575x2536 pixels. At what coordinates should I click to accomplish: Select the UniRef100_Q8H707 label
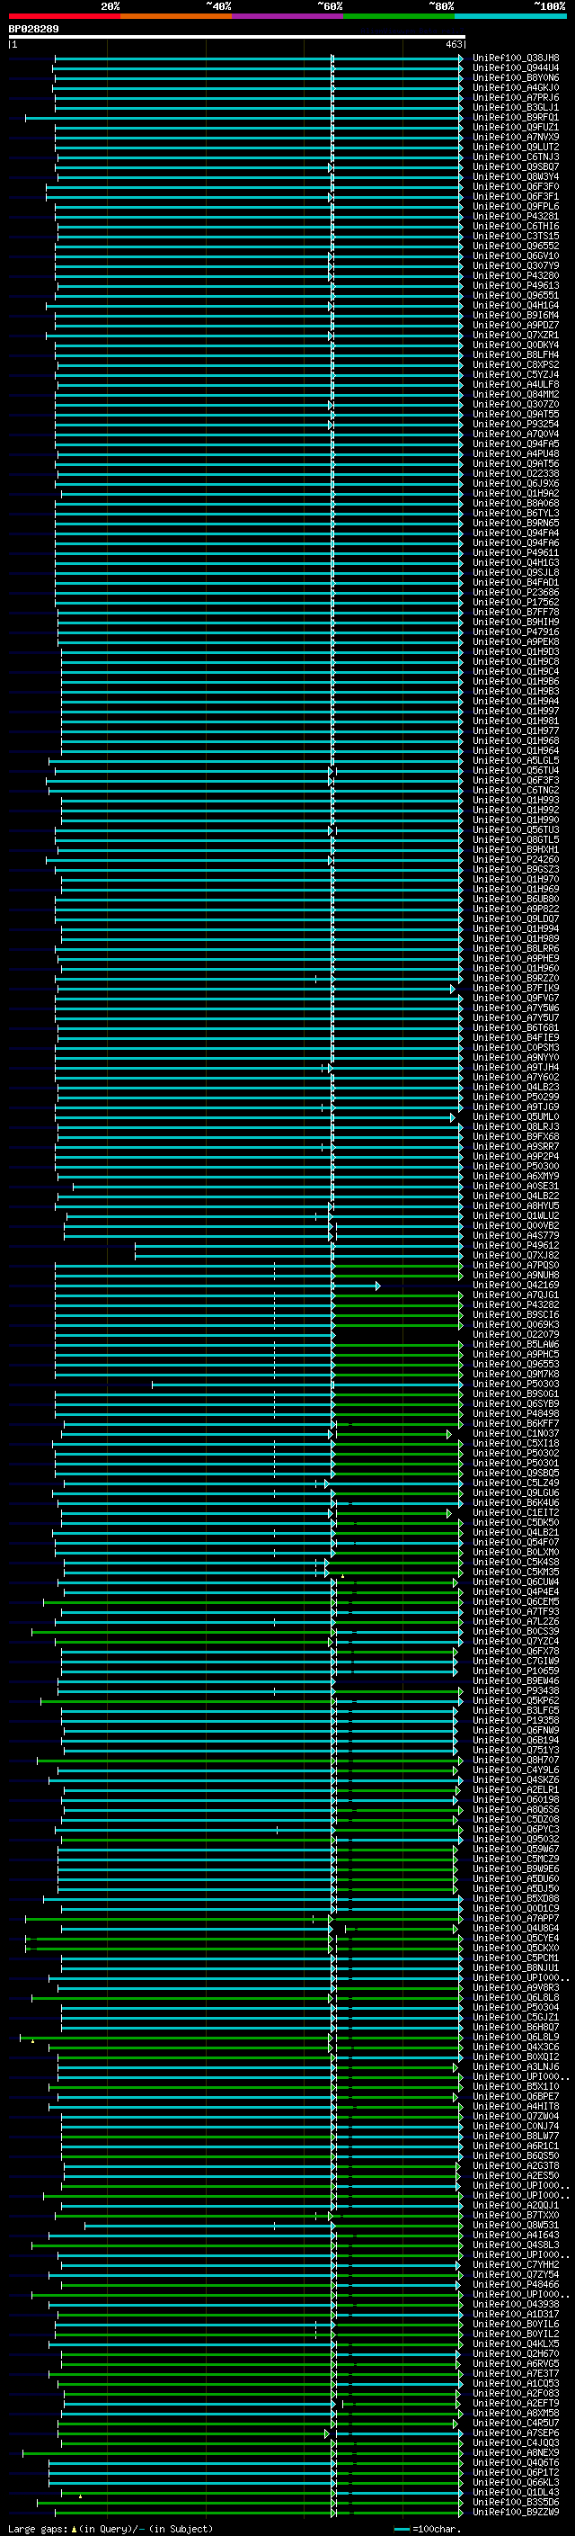pyautogui.click(x=515, y=1761)
